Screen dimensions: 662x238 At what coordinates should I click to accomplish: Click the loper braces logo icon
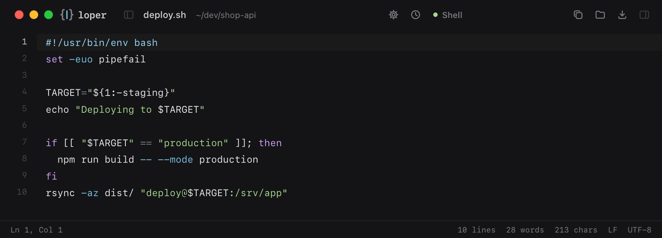click(67, 15)
